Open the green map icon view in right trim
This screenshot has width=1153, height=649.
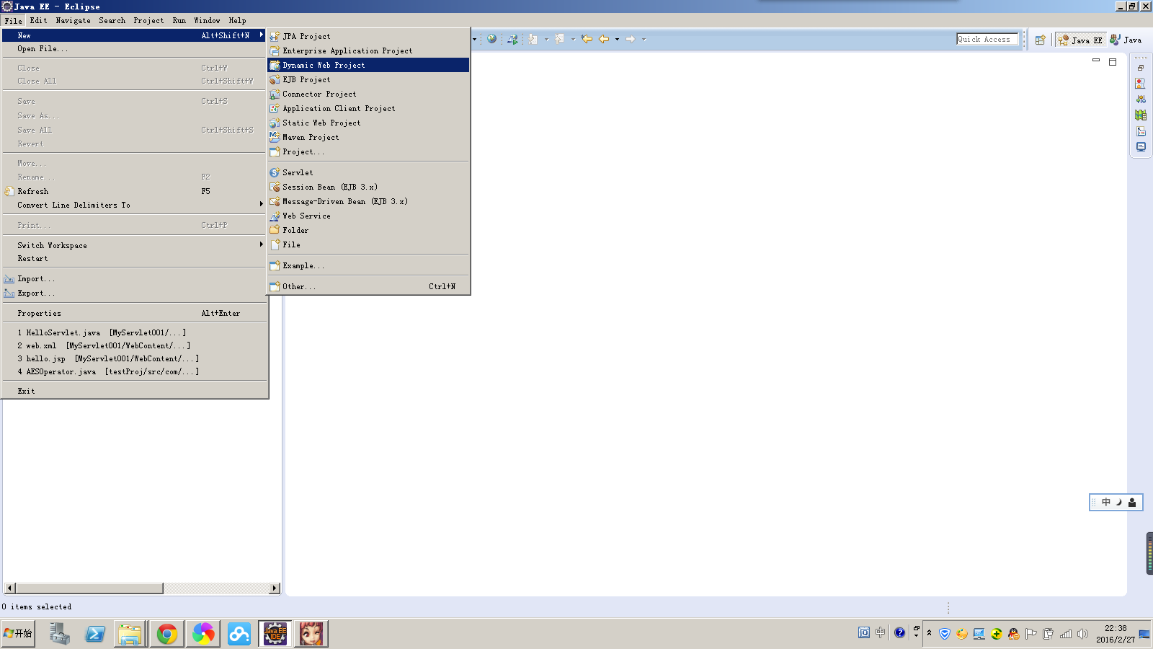(1141, 115)
